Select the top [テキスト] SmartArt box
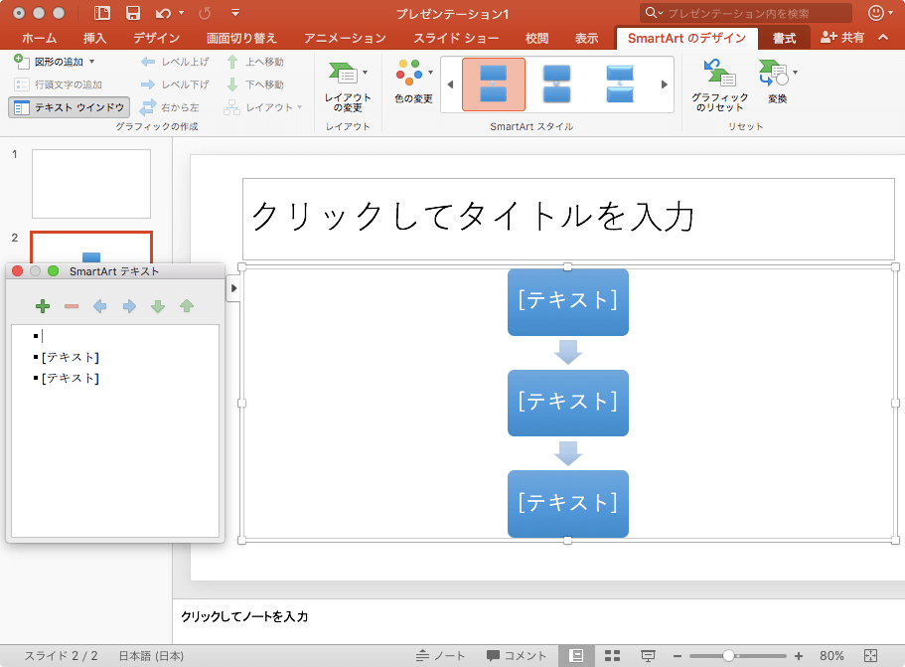905x667 pixels. tap(568, 302)
